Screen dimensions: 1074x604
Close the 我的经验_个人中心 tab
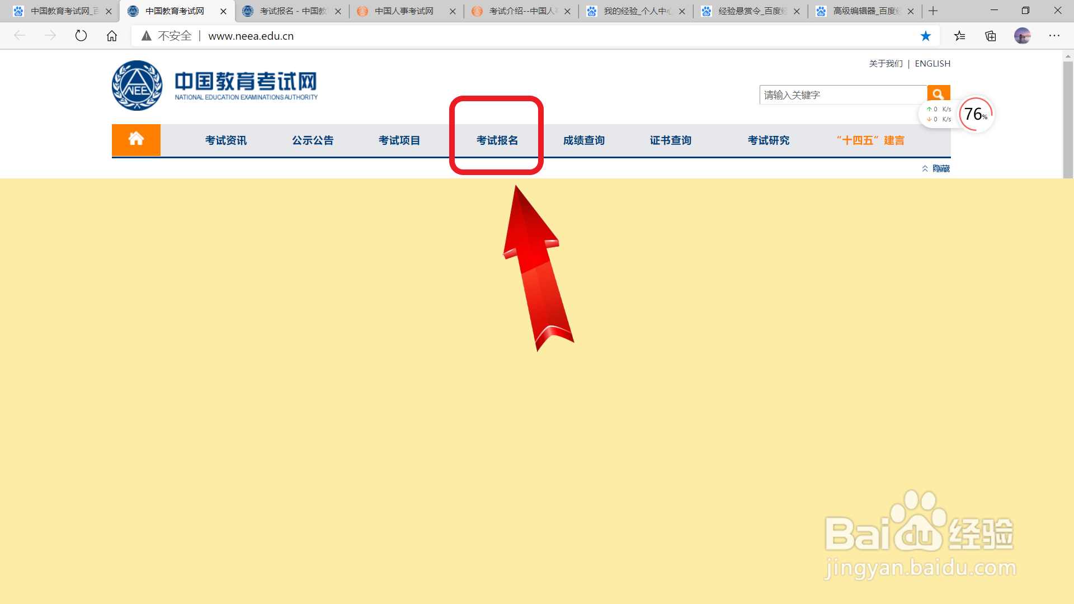coord(682,11)
